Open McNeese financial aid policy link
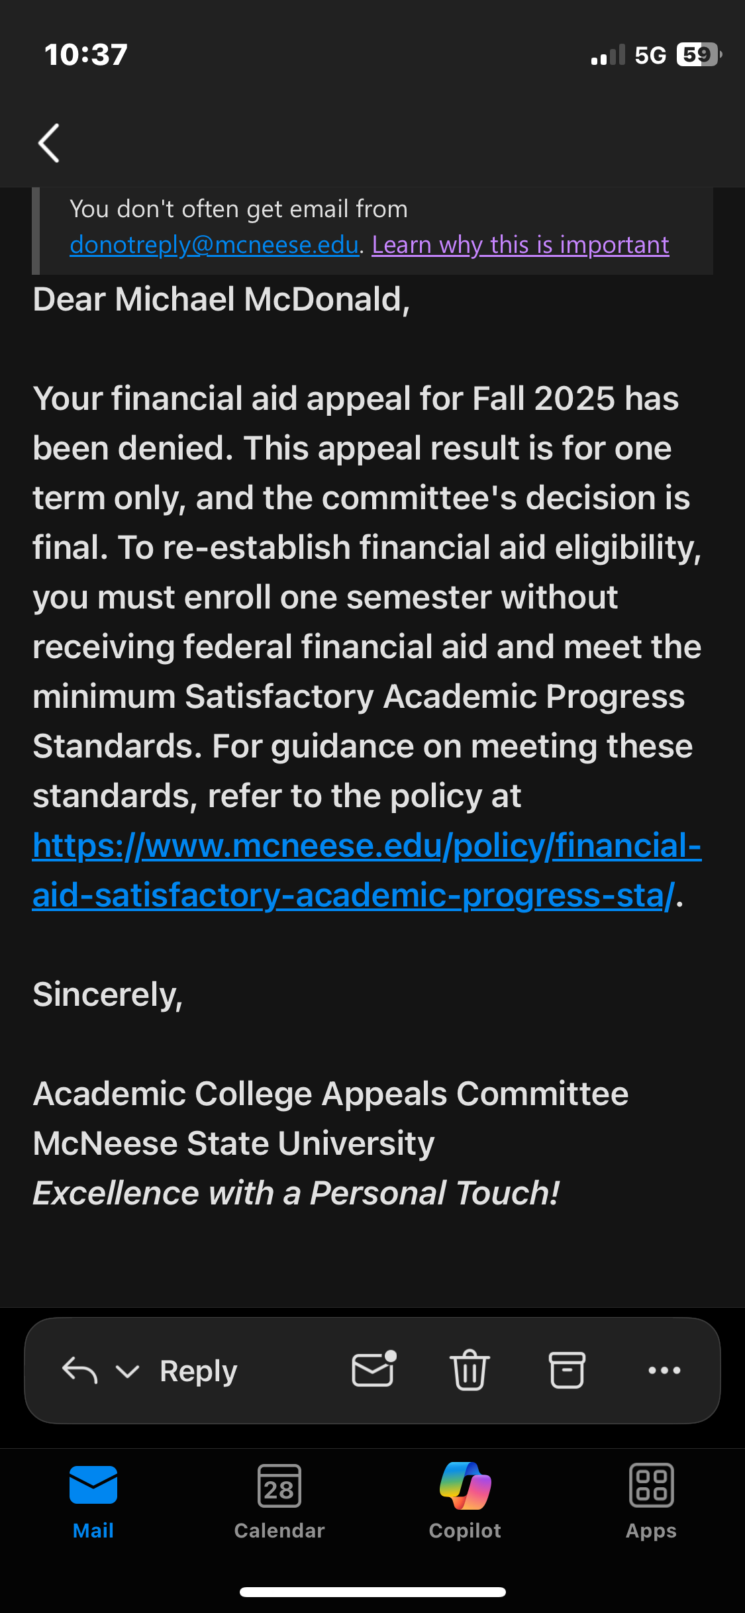The width and height of the screenshot is (745, 1613). (x=366, y=870)
